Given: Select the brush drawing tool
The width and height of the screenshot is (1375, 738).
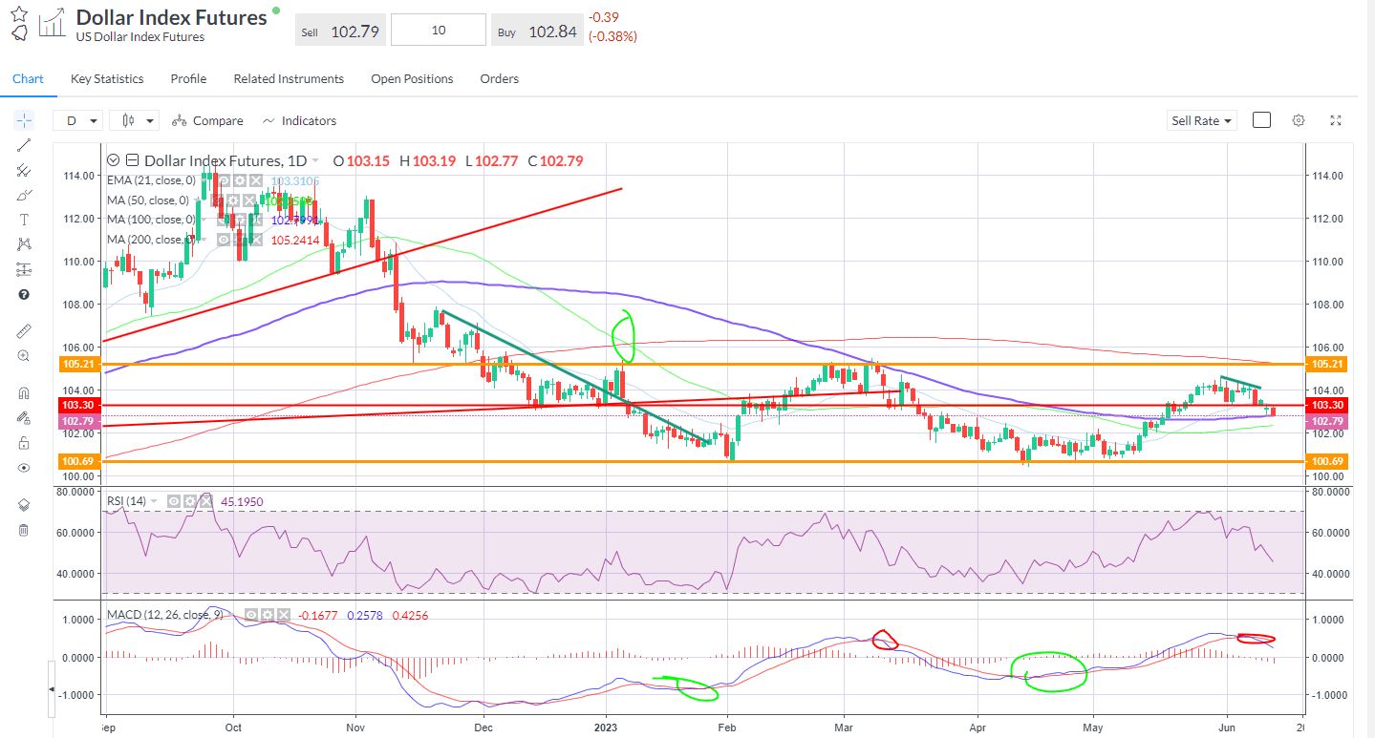Looking at the screenshot, I should pyautogui.click(x=24, y=196).
